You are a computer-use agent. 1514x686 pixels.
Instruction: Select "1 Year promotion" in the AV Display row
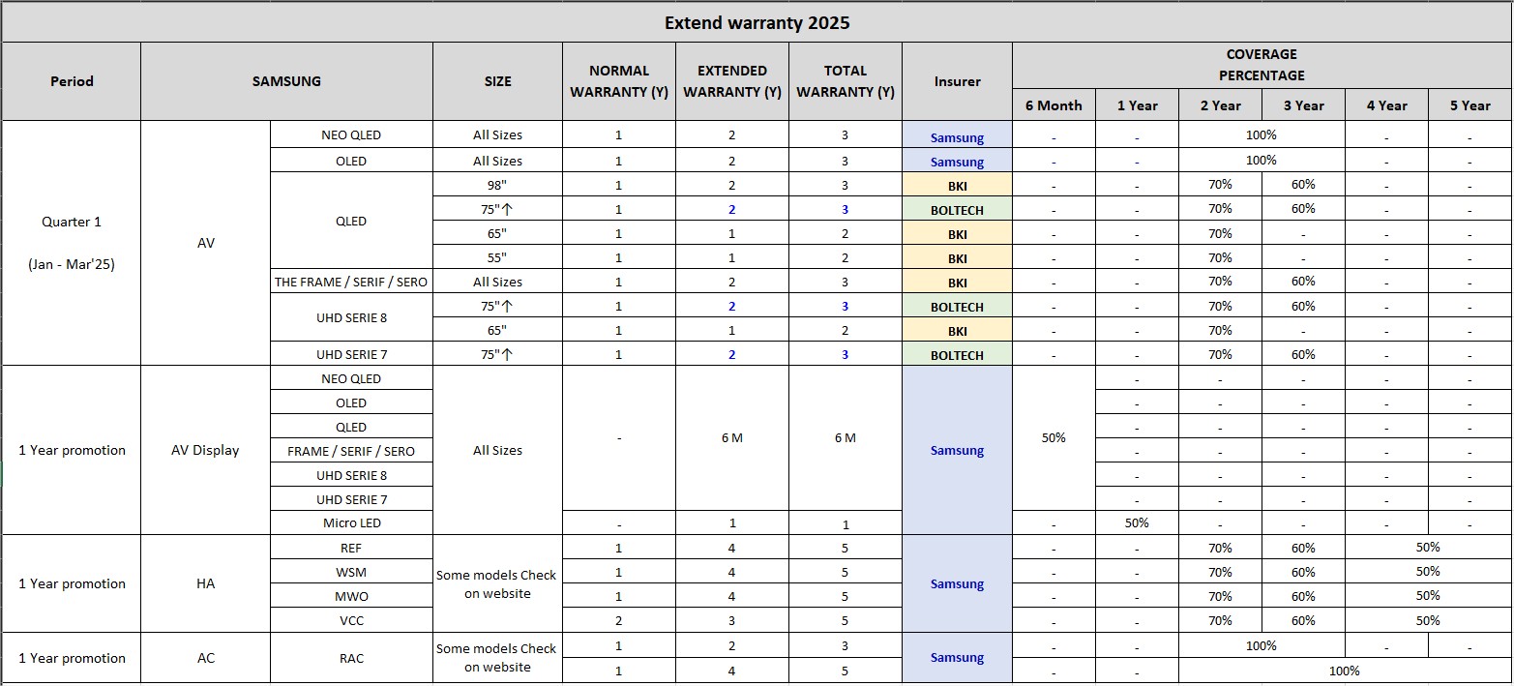72,450
